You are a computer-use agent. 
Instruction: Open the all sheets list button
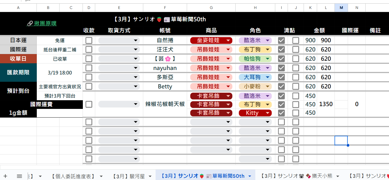tap(19, 176)
